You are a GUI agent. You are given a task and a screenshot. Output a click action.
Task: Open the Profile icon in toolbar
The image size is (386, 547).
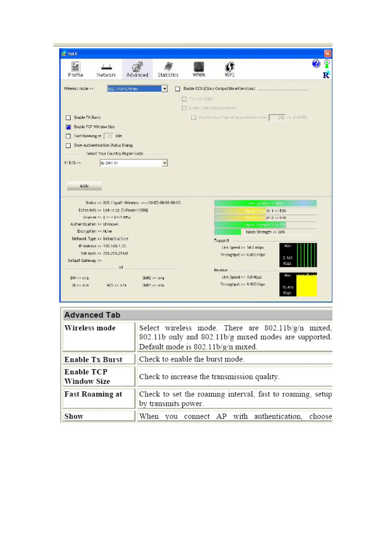[x=76, y=66]
